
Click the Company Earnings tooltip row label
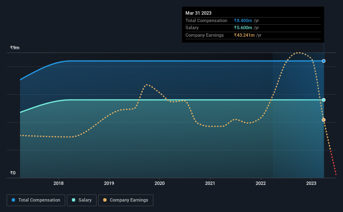point(205,35)
